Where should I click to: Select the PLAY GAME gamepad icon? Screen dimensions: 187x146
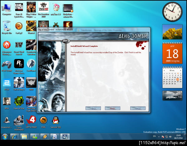(7, 66)
